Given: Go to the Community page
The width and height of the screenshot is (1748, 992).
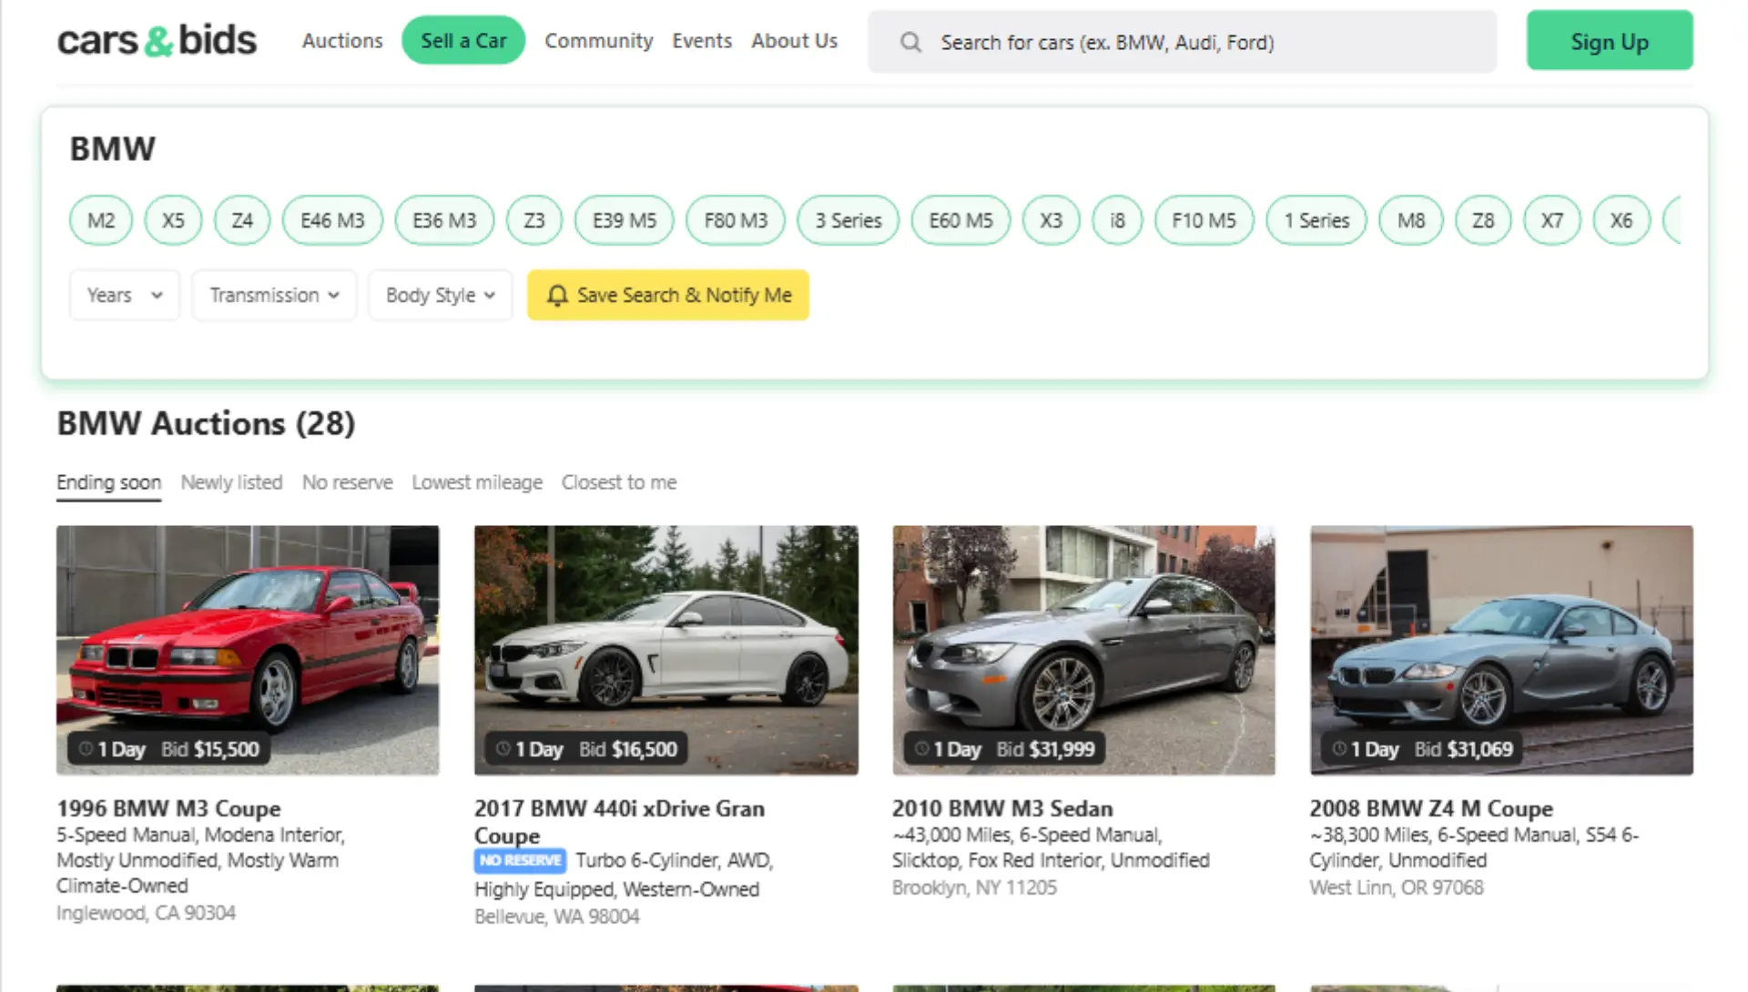Looking at the screenshot, I should pyautogui.click(x=599, y=41).
